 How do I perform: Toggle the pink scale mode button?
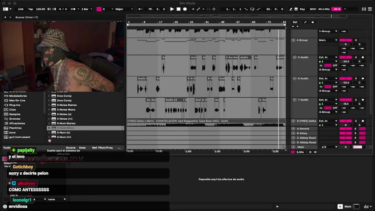[99, 9]
